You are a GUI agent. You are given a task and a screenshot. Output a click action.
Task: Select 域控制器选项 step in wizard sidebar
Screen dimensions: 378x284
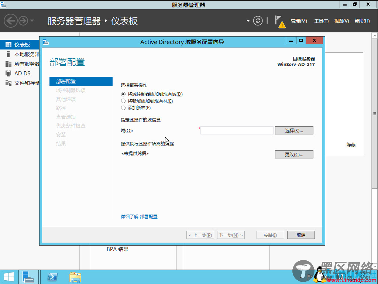coord(71,90)
